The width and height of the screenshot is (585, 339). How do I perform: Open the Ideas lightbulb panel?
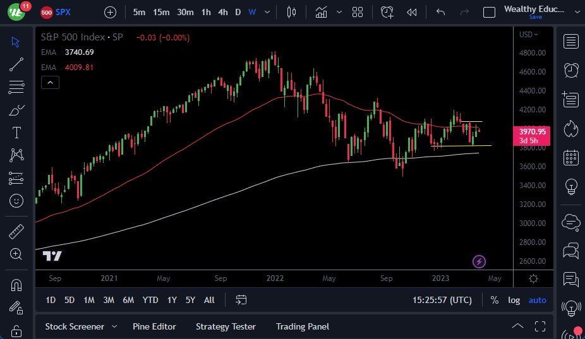[x=571, y=187]
